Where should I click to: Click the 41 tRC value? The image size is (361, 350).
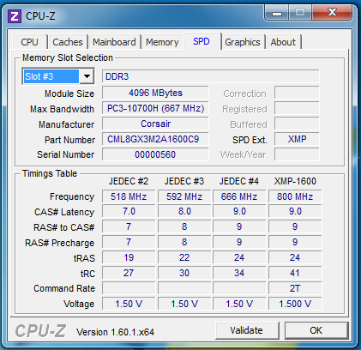(x=295, y=273)
